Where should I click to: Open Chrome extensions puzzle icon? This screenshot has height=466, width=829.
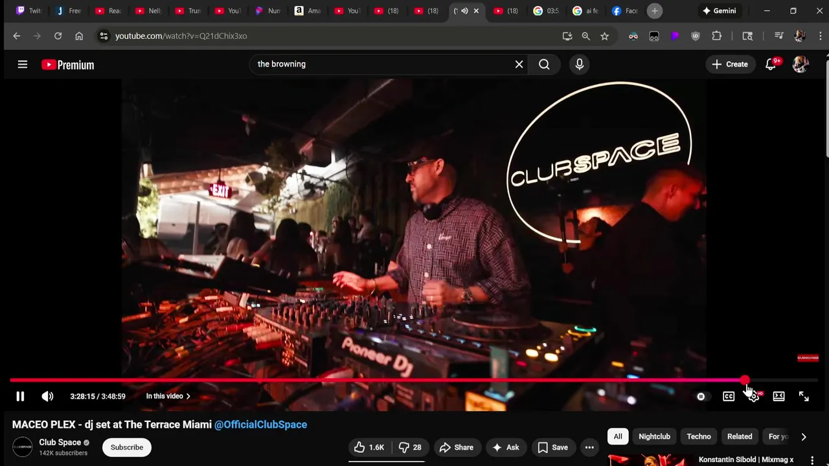pyautogui.click(x=716, y=36)
